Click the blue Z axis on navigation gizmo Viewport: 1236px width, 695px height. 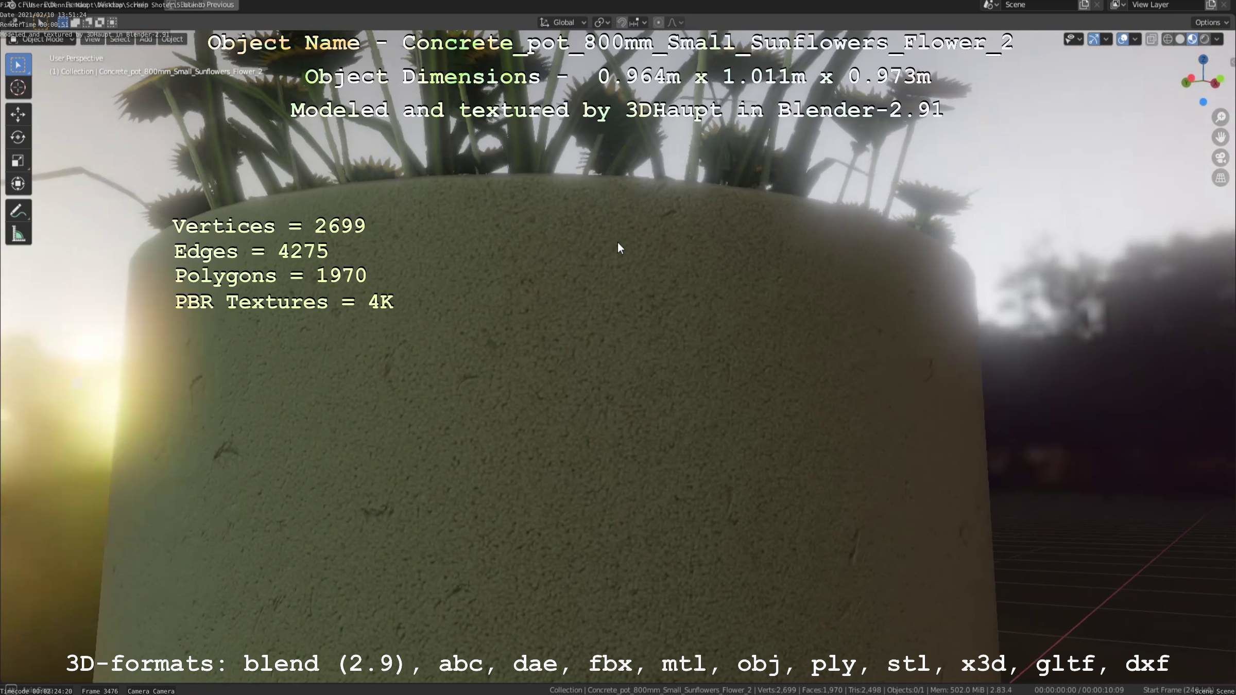pyautogui.click(x=1203, y=60)
